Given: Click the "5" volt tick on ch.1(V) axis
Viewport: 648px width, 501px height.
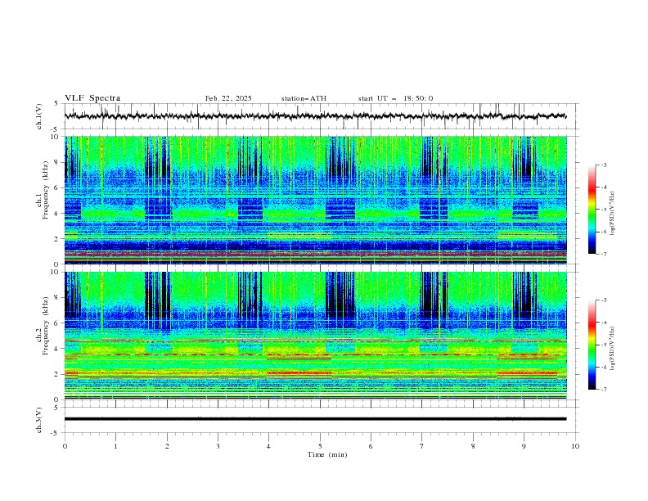Looking at the screenshot, I should click(56, 104).
